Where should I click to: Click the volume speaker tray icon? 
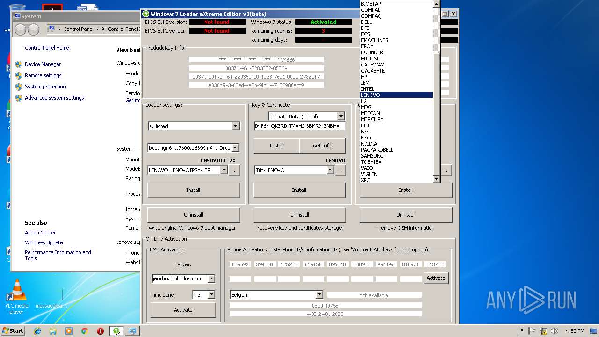tap(554, 331)
